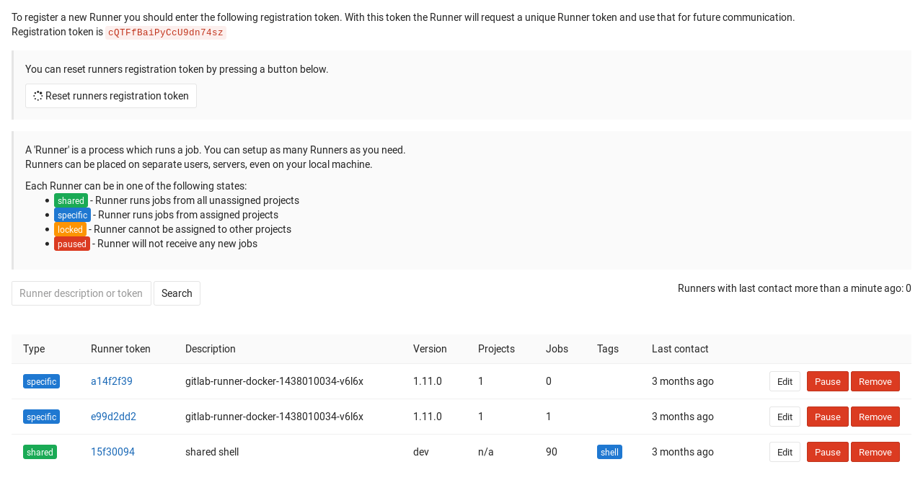
Task: Open runner token 15f30094
Action: pos(112,451)
